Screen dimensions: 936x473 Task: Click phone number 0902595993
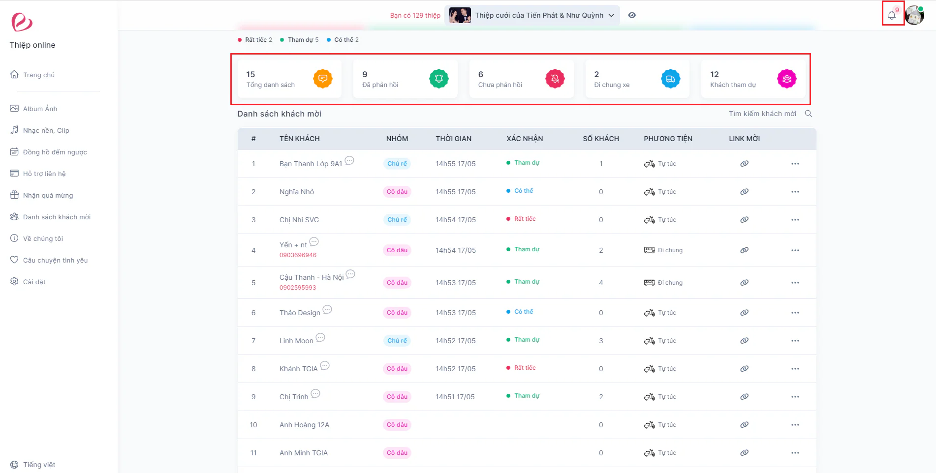298,288
